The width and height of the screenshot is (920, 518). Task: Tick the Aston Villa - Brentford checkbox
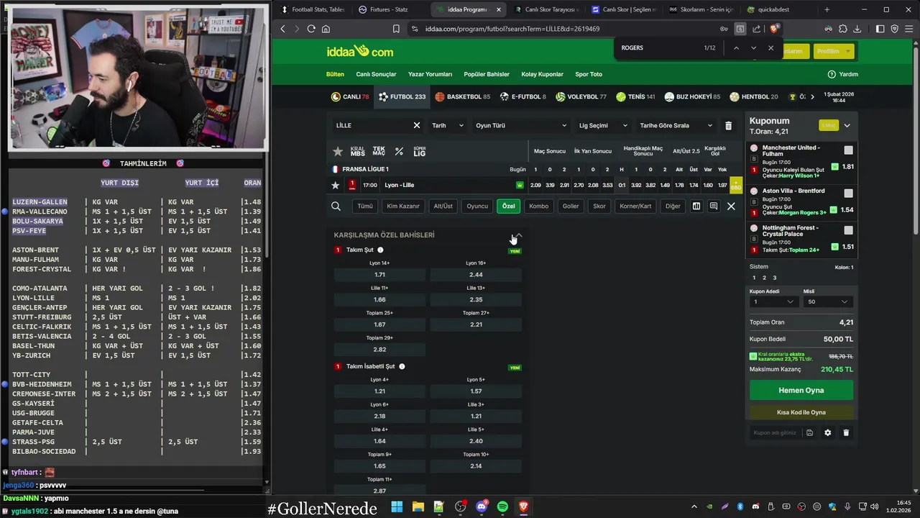click(849, 194)
